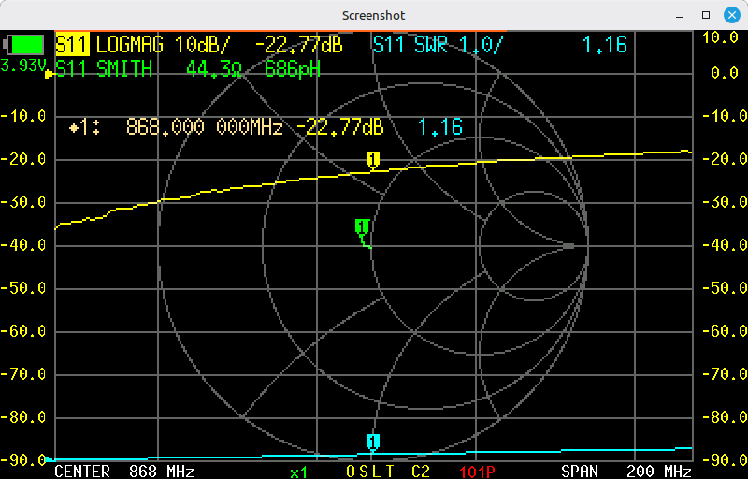Image resolution: width=748 pixels, height=479 pixels.
Task: Click the 868.000 000MHz marker frequency readout
Action: tap(204, 127)
